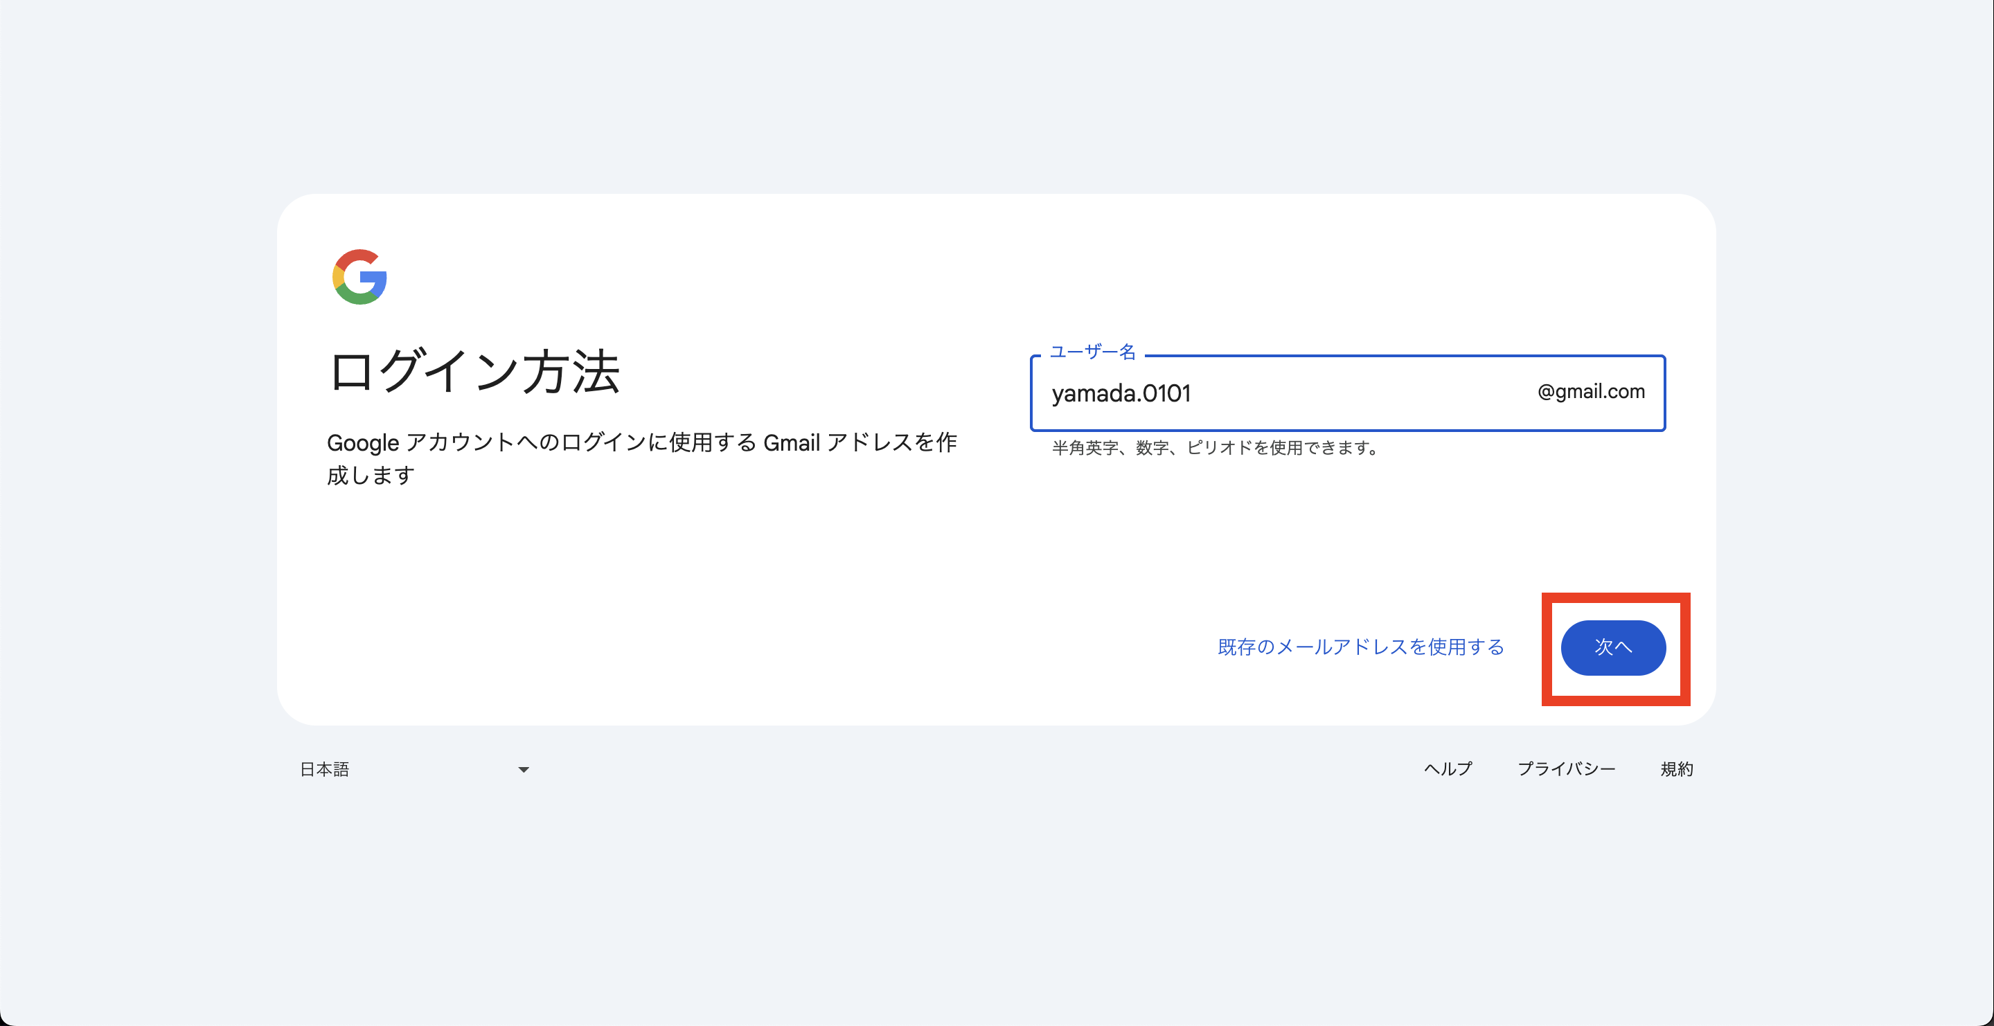Screen dimensions: 1994x1026
Task: Click blank area between username and @gmail.com
Action: click(x=1362, y=393)
